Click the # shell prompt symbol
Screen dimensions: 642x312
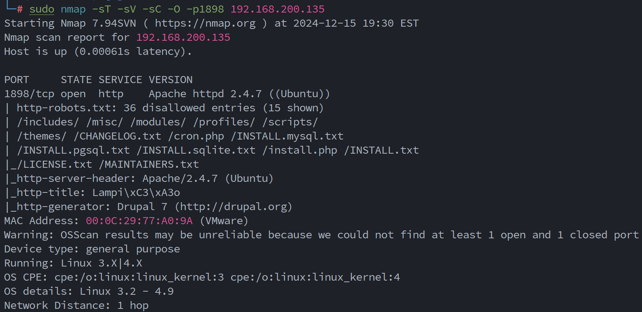click(x=20, y=9)
